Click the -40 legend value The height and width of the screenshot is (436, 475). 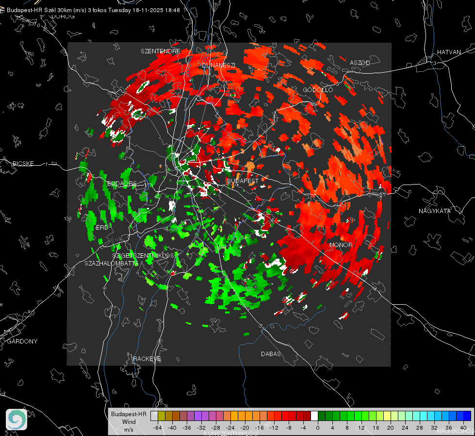click(172, 428)
